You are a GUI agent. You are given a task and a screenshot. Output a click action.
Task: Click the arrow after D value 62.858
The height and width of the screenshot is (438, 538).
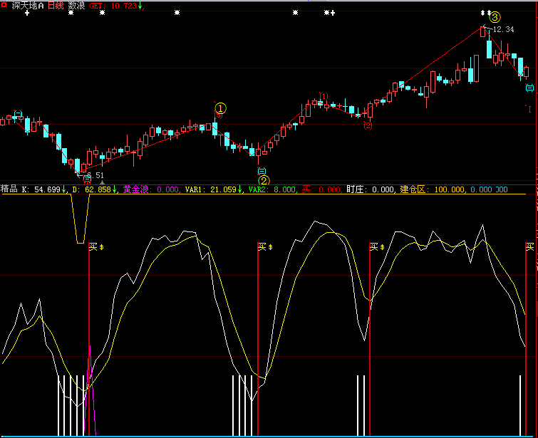115,189
